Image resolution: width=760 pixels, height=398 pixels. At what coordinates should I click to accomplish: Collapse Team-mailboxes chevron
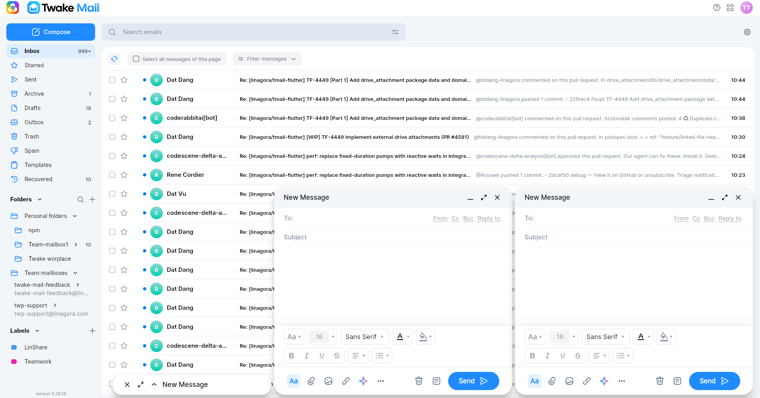point(76,273)
